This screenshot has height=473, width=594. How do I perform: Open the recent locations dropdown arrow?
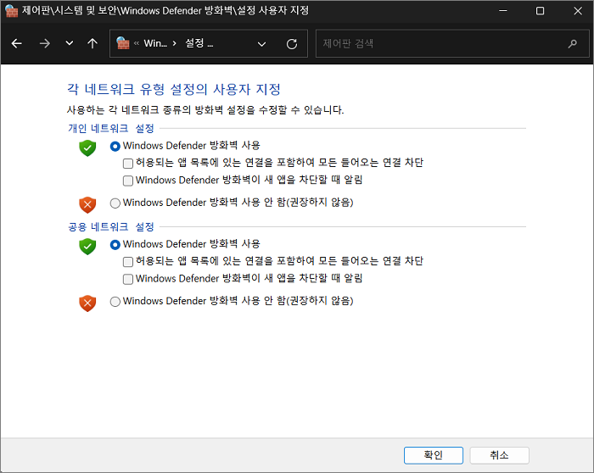pos(70,43)
